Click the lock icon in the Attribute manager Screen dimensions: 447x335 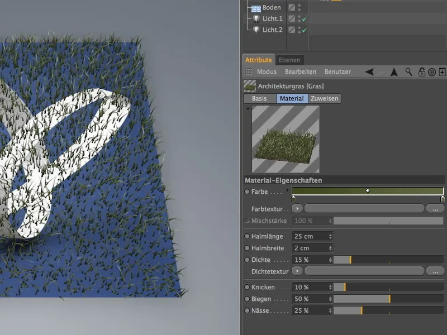coord(422,71)
